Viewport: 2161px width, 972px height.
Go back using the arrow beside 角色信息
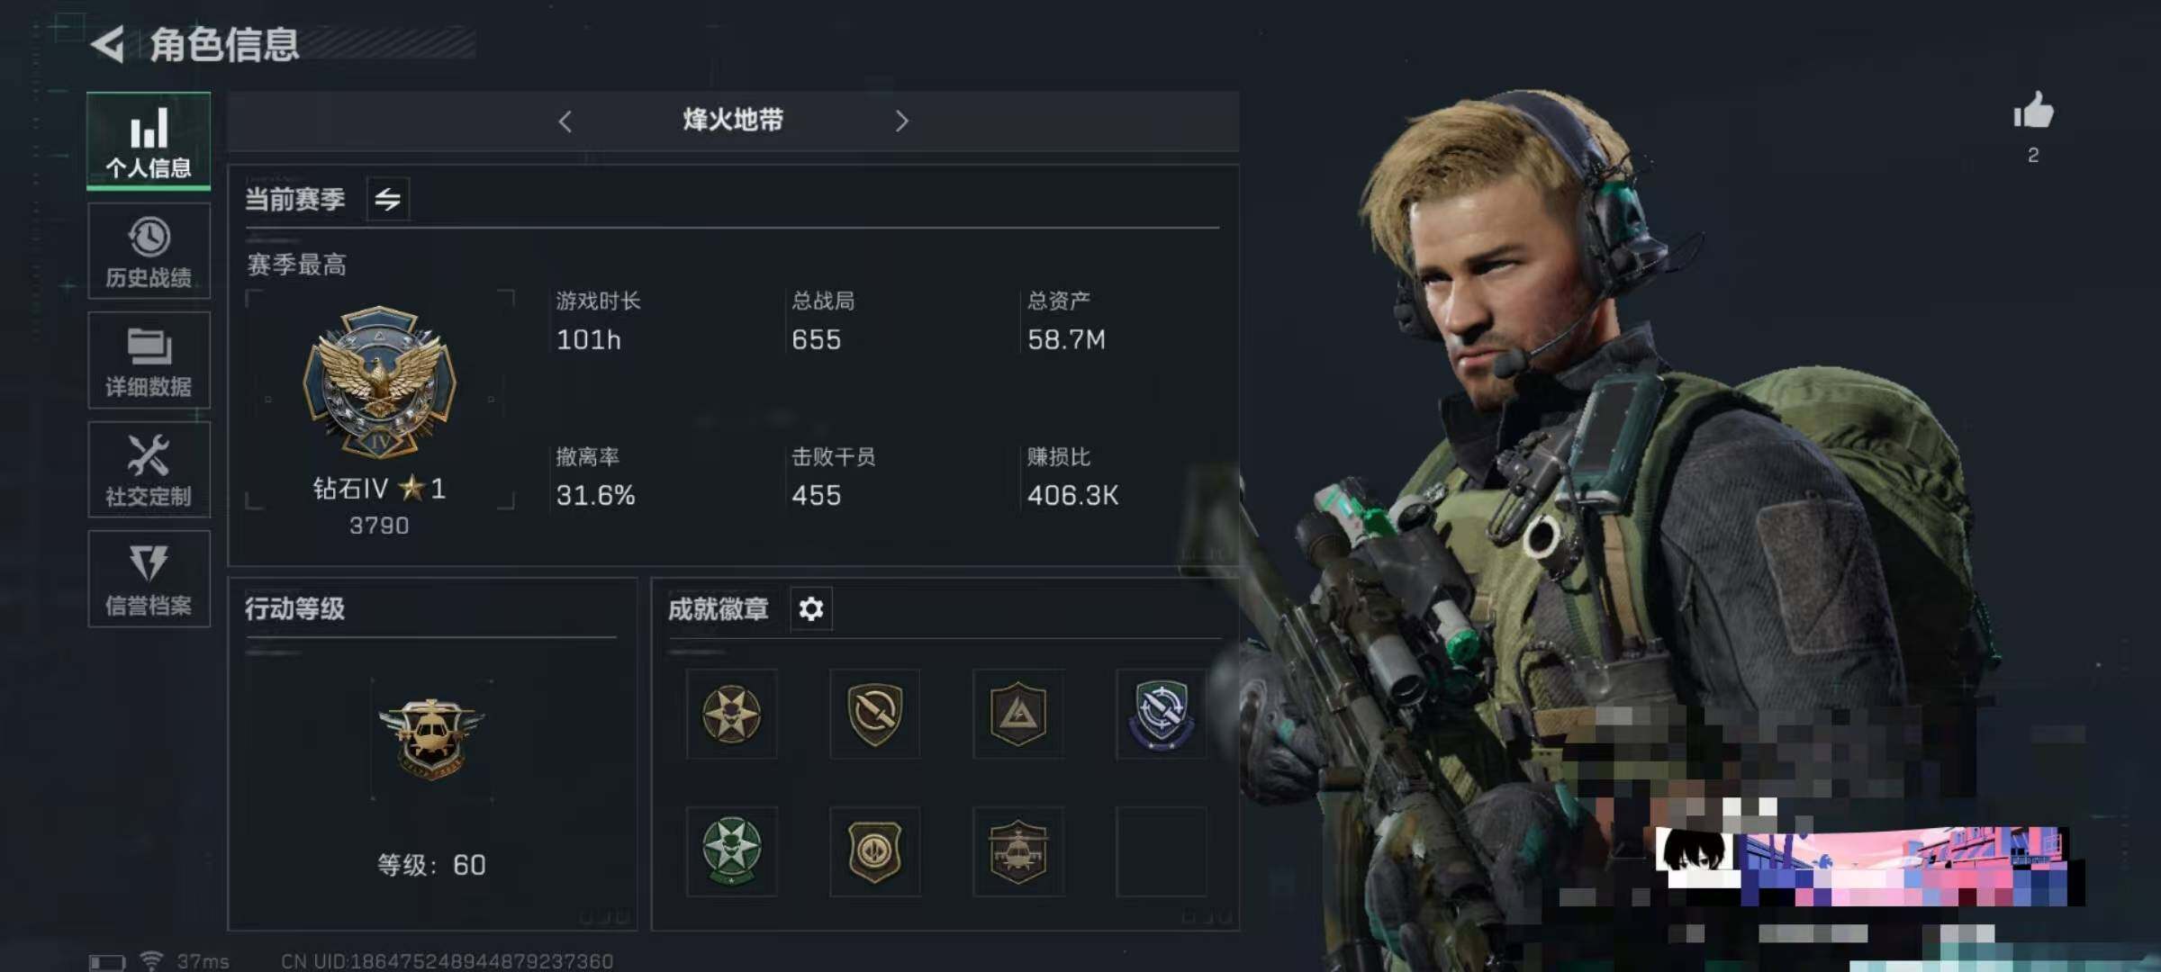tap(108, 44)
